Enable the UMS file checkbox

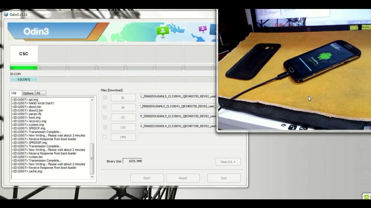105,137
